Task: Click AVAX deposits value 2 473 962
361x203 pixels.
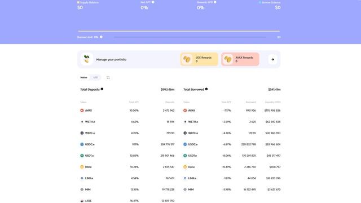Action: click(x=169, y=111)
